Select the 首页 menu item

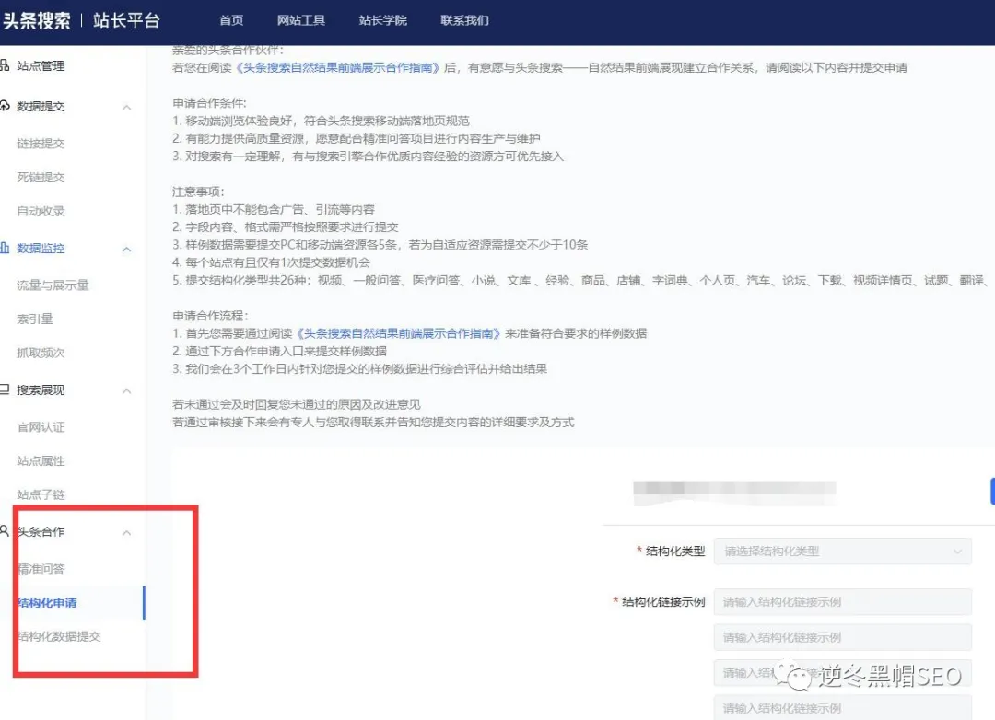(231, 20)
